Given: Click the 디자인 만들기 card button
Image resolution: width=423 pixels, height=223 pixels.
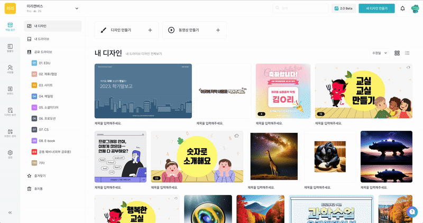Looking at the screenshot, I should tap(126, 30).
